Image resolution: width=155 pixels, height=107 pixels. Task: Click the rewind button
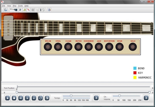(x=21, y=98)
